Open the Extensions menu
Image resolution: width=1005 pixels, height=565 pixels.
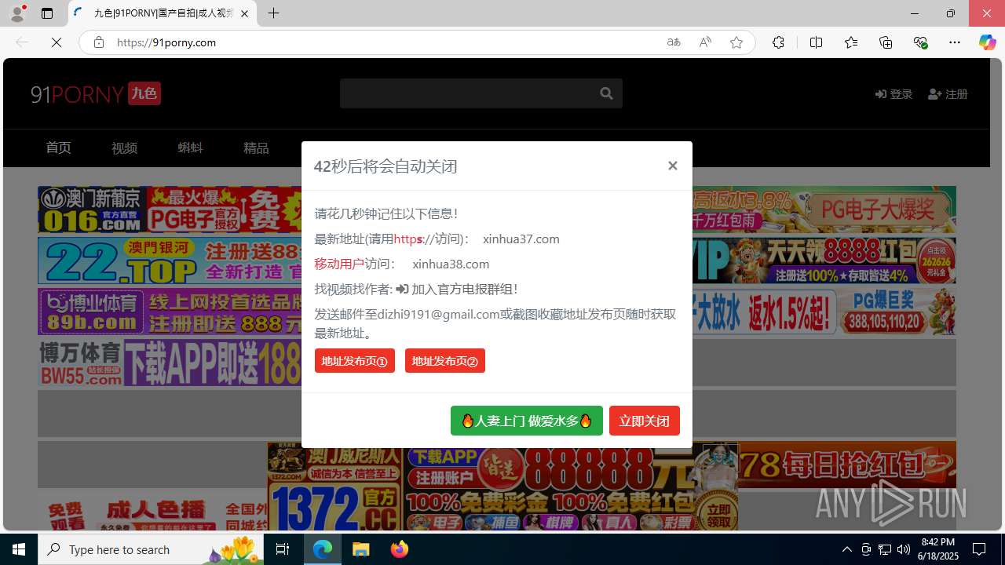(x=778, y=42)
